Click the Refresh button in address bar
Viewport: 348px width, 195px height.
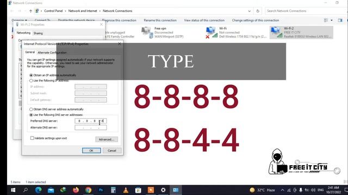[258, 11]
